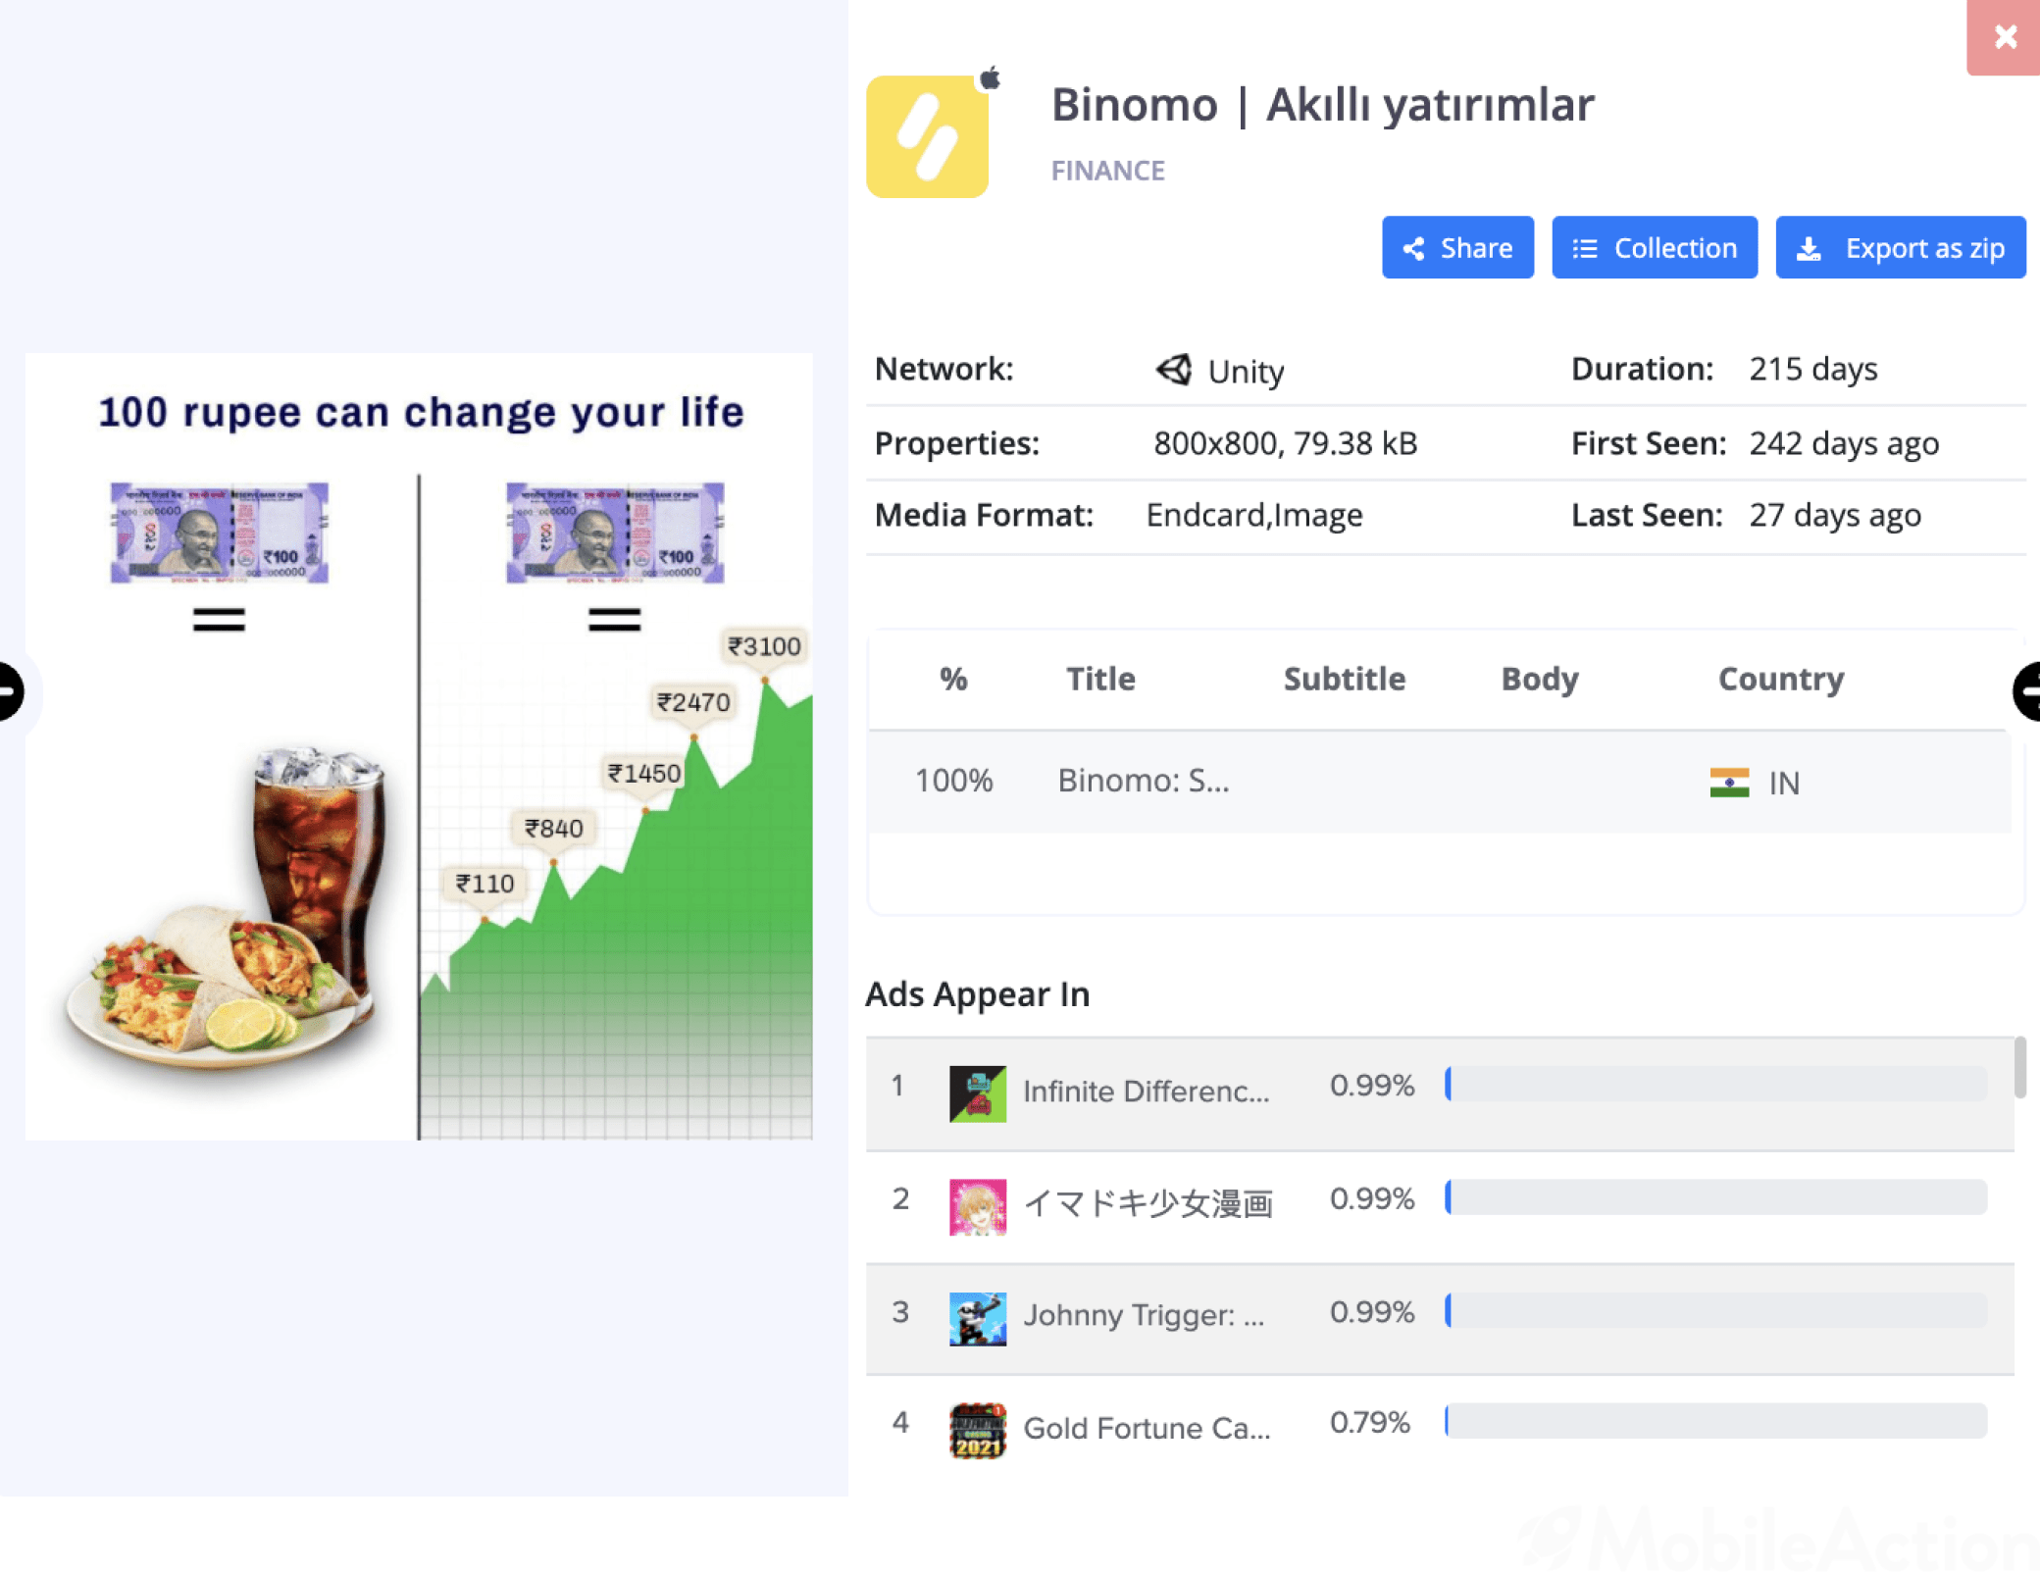Open the Johnny Trigger app icon
This screenshot has width=2040, height=1573.
point(978,1318)
